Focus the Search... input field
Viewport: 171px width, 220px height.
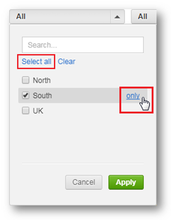tap(83, 45)
